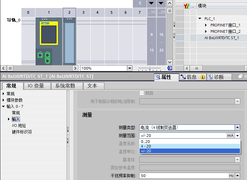Click the 干扰频率抑制 value field showing 50
The width and height of the screenshot is (247, 180).
(184, 175)
